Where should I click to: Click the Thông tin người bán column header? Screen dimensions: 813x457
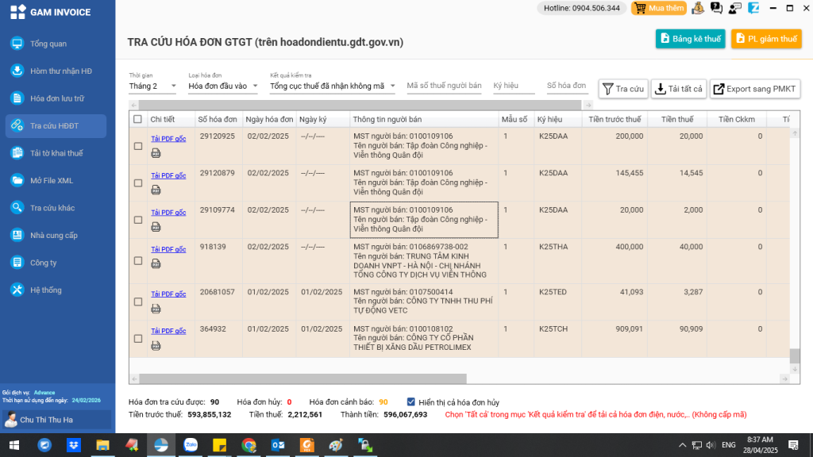424,119
